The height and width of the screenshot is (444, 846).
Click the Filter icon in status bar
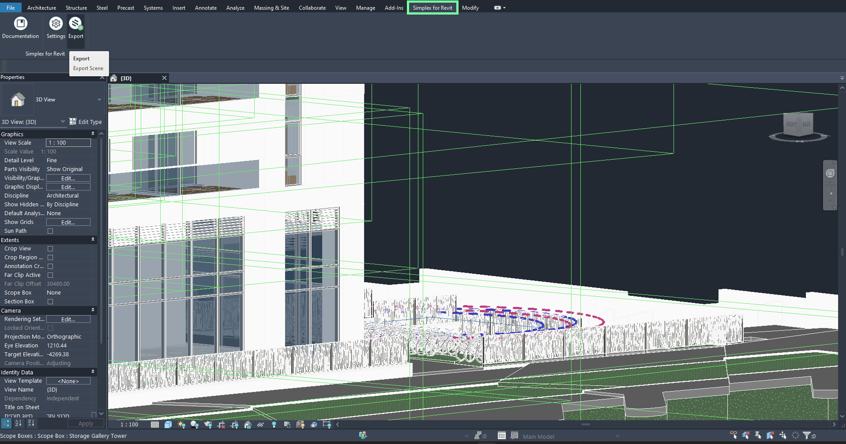[807, 436]
